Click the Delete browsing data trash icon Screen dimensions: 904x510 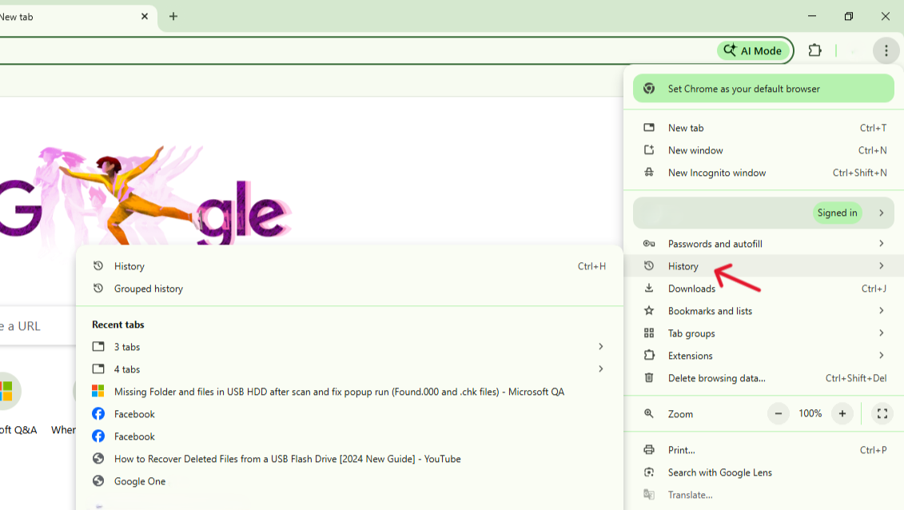tap(649, 378)
